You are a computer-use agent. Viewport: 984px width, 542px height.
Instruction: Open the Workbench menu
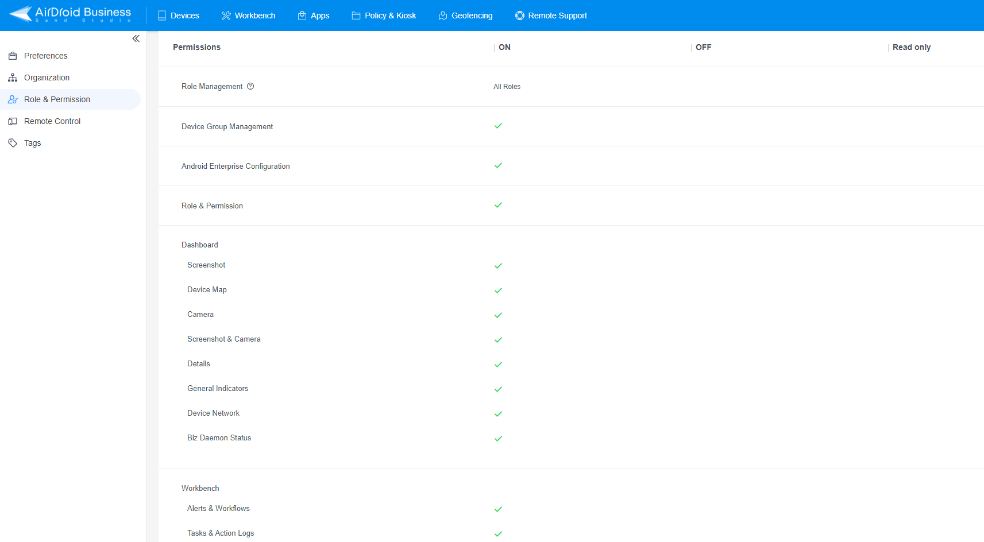coord(248,16)
